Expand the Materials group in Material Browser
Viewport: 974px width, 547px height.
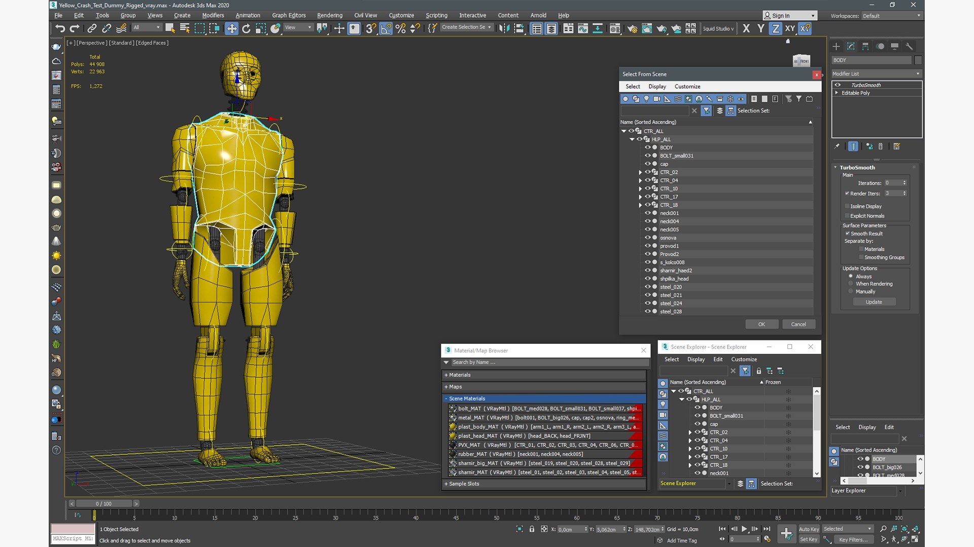pyautogui.click(x=544, y=375)
